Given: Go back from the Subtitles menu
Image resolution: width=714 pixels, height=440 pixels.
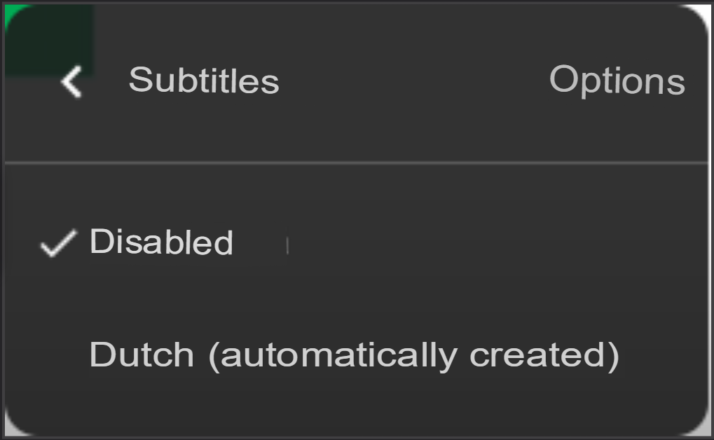Looking at the screenshot, I should (x=71, y=81).
